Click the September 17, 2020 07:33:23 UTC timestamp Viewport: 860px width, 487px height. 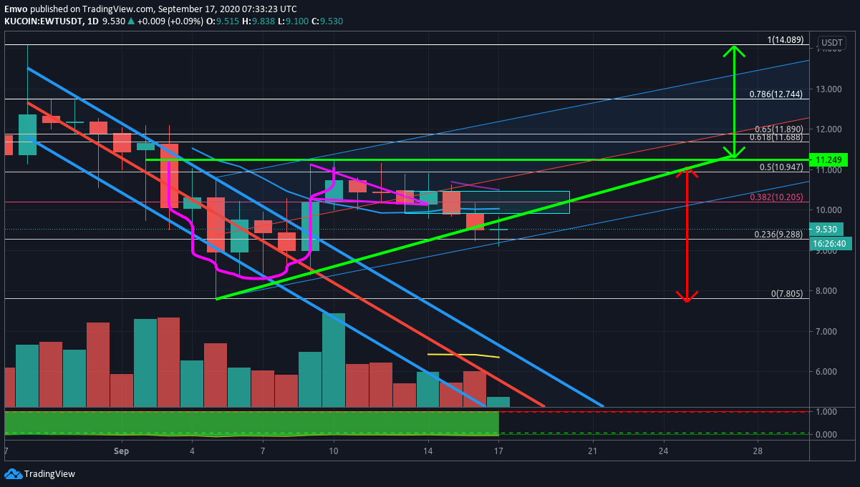(x=228, y=9)
